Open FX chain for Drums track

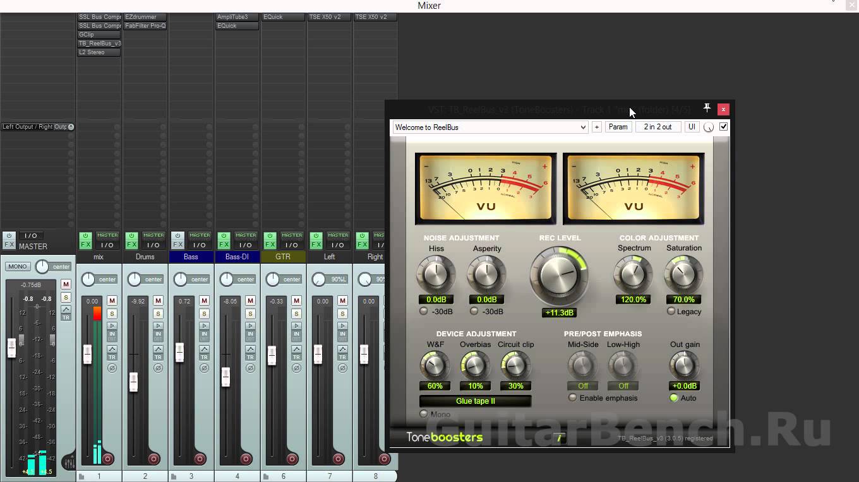click(131, 245)
